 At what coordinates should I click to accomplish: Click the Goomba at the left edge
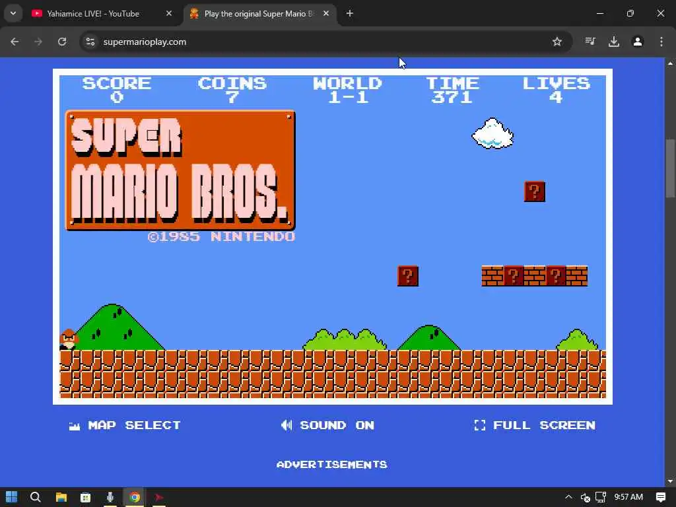[68, 339]
